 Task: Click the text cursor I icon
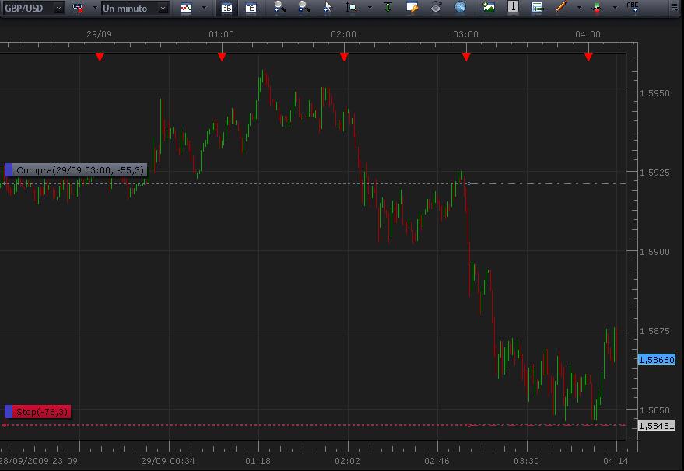(x=513, y=7)
